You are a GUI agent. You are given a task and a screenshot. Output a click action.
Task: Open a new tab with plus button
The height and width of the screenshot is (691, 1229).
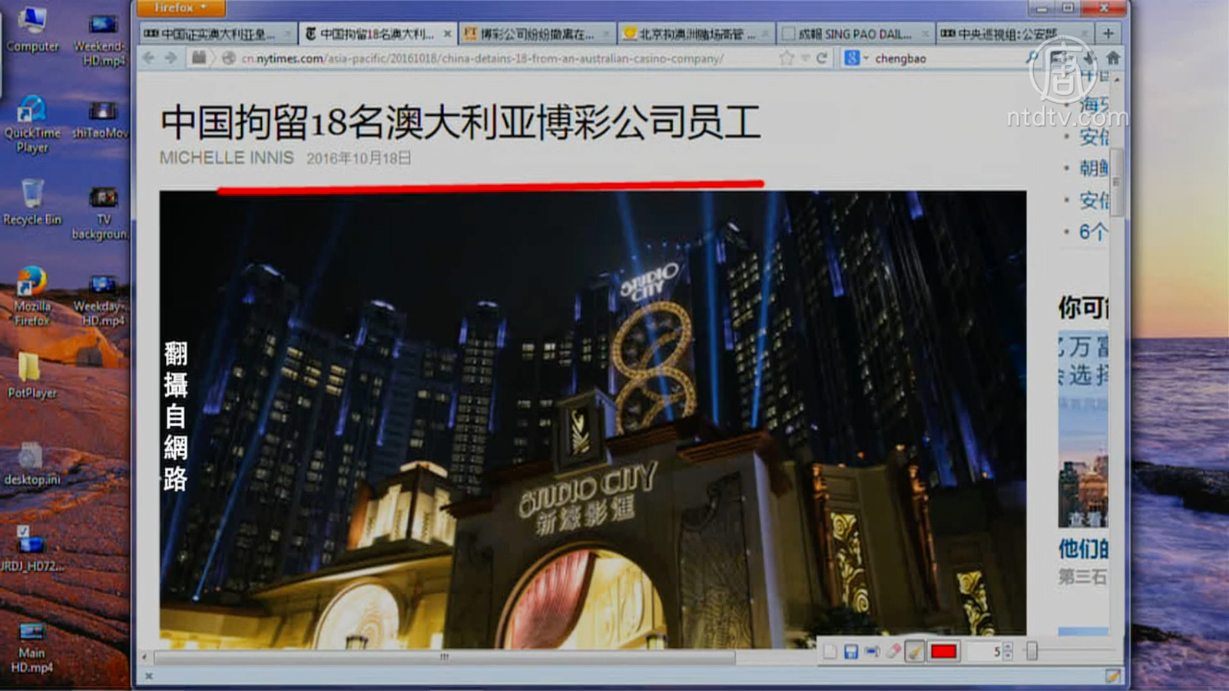click(1108, 34)
